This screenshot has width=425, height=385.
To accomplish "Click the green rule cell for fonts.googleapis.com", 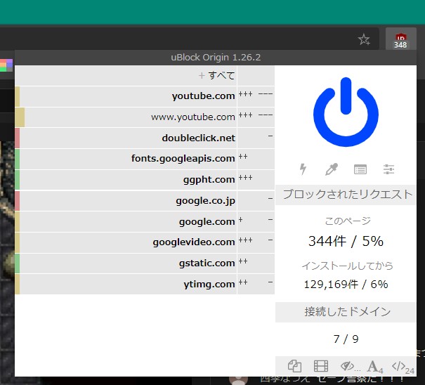I will (18, 159).
